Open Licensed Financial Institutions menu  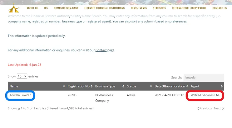pos(105,8)
